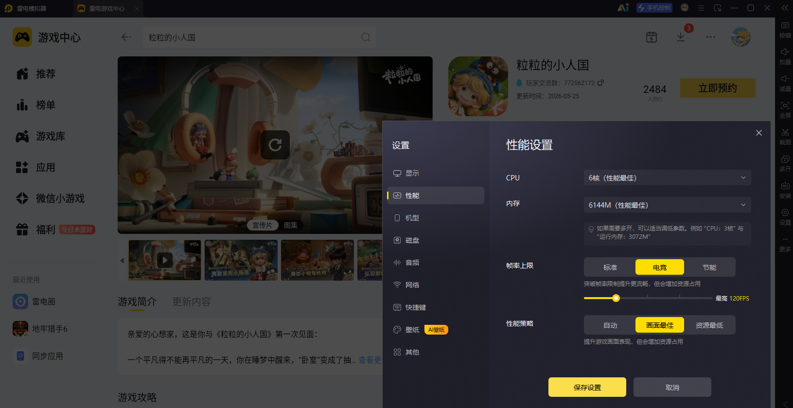Viewport: 793px width, 408px height.
Task: Open 福利 rewards in the left navigation
Action: point(36,230)
